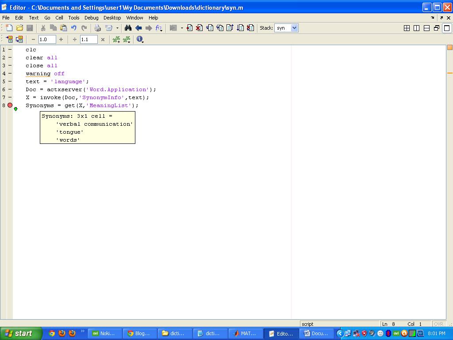
Task: Click evaluate cell icon in cell toolbar
Action: click(9, 39)
